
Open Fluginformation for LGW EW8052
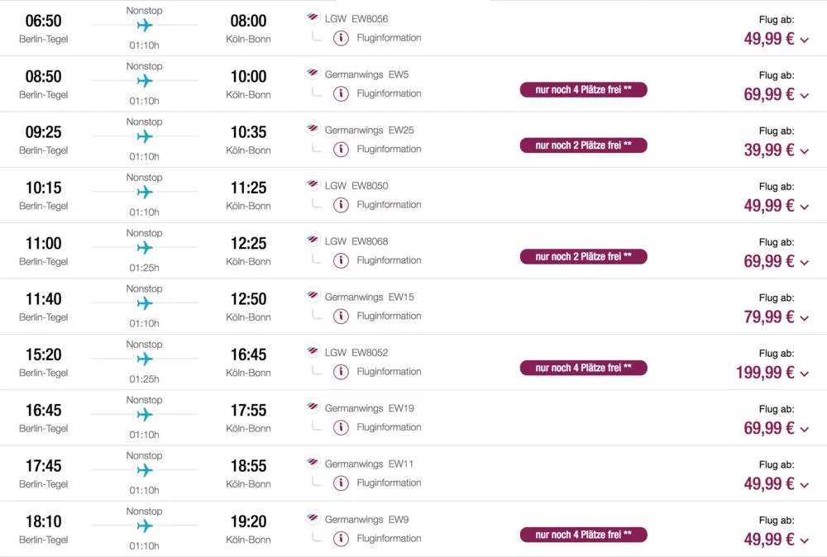pyautogui.click(x=389, y=372)
